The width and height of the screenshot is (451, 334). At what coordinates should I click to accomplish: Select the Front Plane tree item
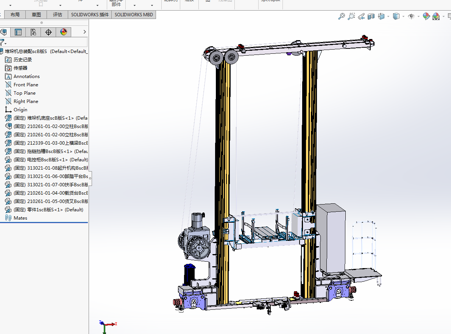(26, 85)
